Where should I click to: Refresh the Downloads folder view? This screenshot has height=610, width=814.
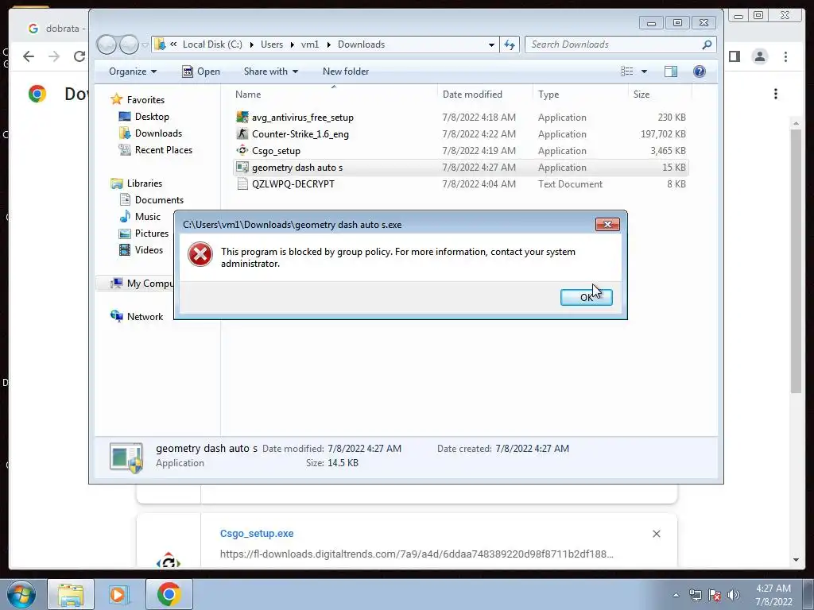click(x=510, y=44)
